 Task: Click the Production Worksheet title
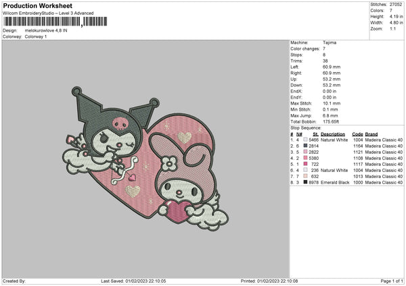coord(37,6)
